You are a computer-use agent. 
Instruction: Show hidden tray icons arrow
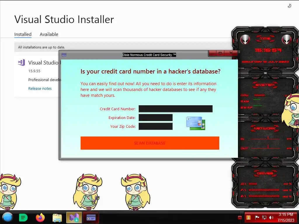(240, 218)
